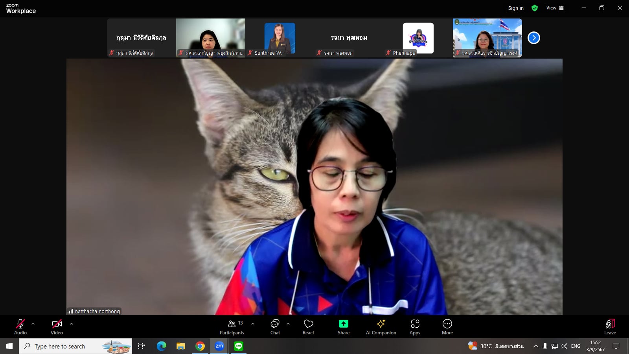This screenshot has height=354, width=629.
Task: Click the green encryption shield icon
Action: coord(534,8)
